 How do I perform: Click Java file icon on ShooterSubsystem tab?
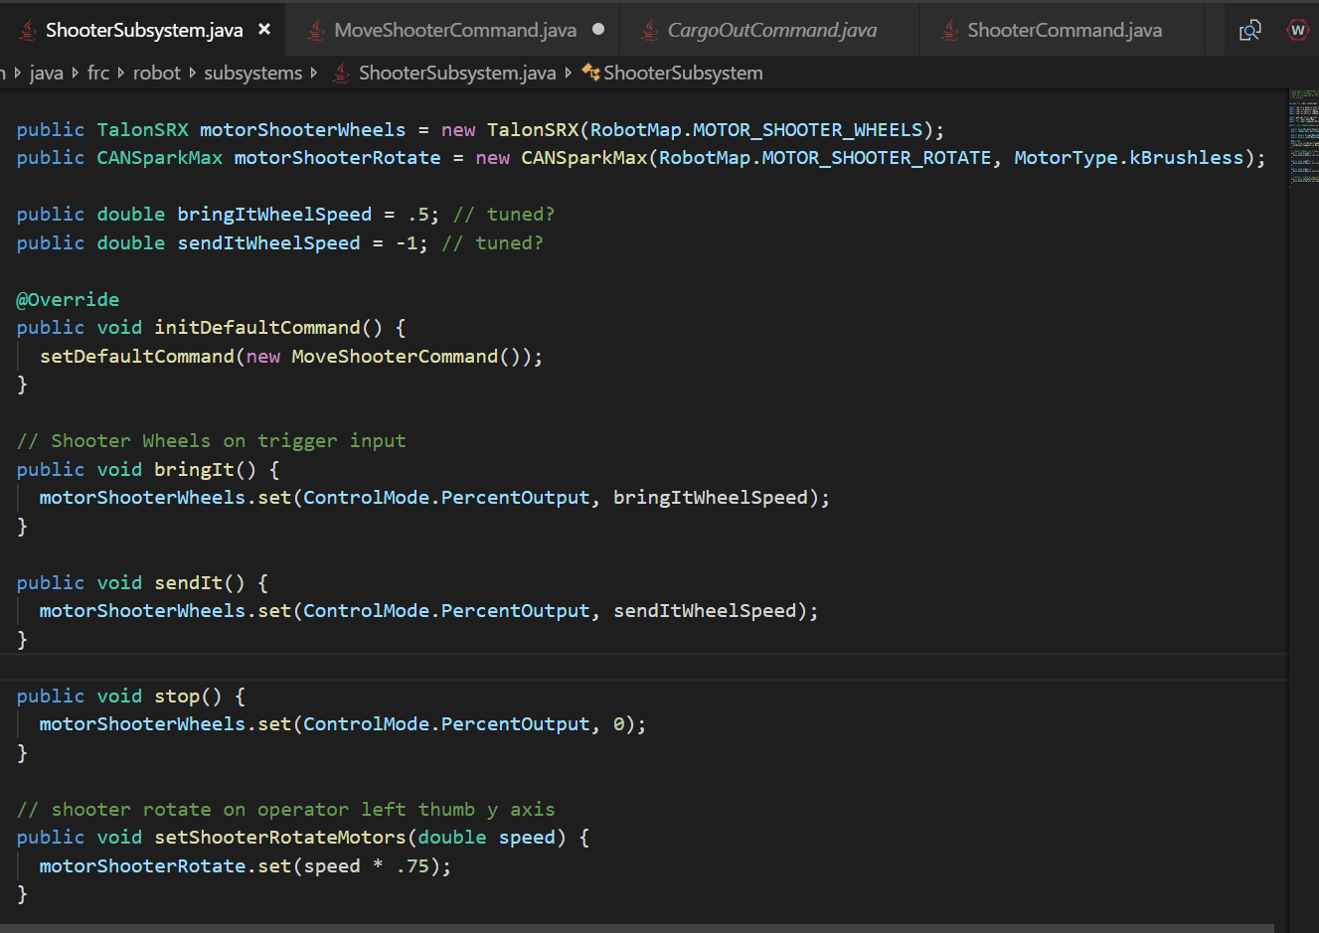(29, 30)
